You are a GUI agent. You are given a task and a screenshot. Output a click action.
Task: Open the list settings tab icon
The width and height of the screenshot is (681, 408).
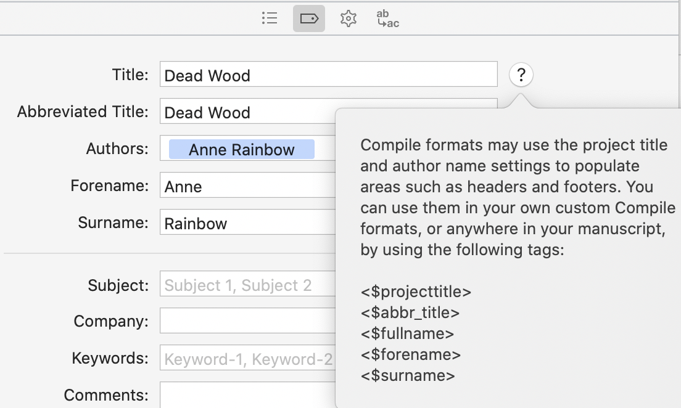click(270, 18)
